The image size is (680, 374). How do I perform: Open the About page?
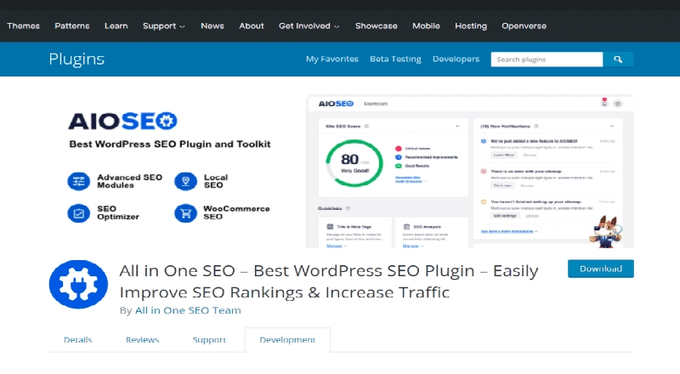click(x=252, y=26)
